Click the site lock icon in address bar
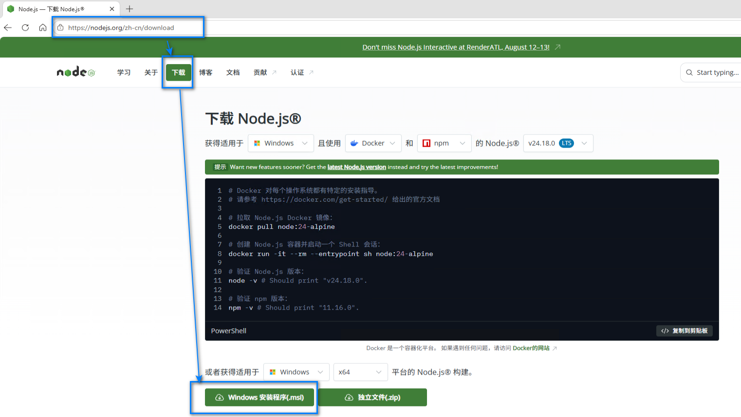The image size is (741, 417). pos(60,28)
